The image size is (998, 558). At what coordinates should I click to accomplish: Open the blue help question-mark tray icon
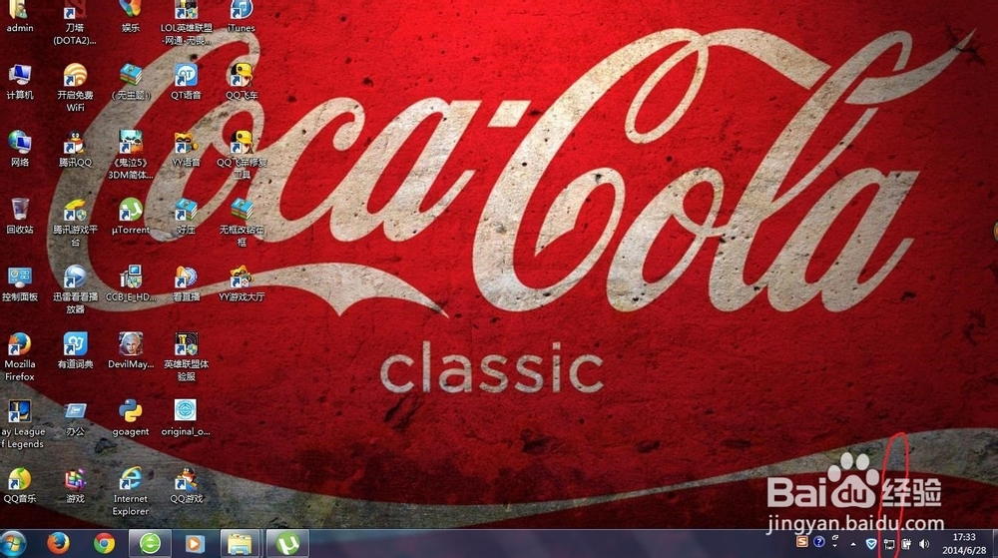(819, 541)
